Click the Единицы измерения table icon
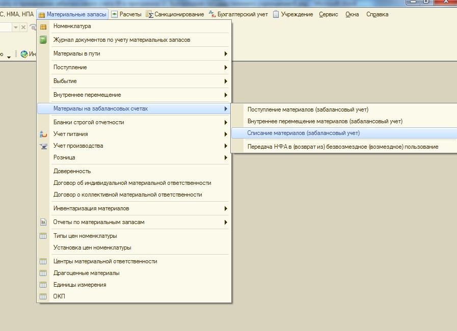 pos(43,285)
